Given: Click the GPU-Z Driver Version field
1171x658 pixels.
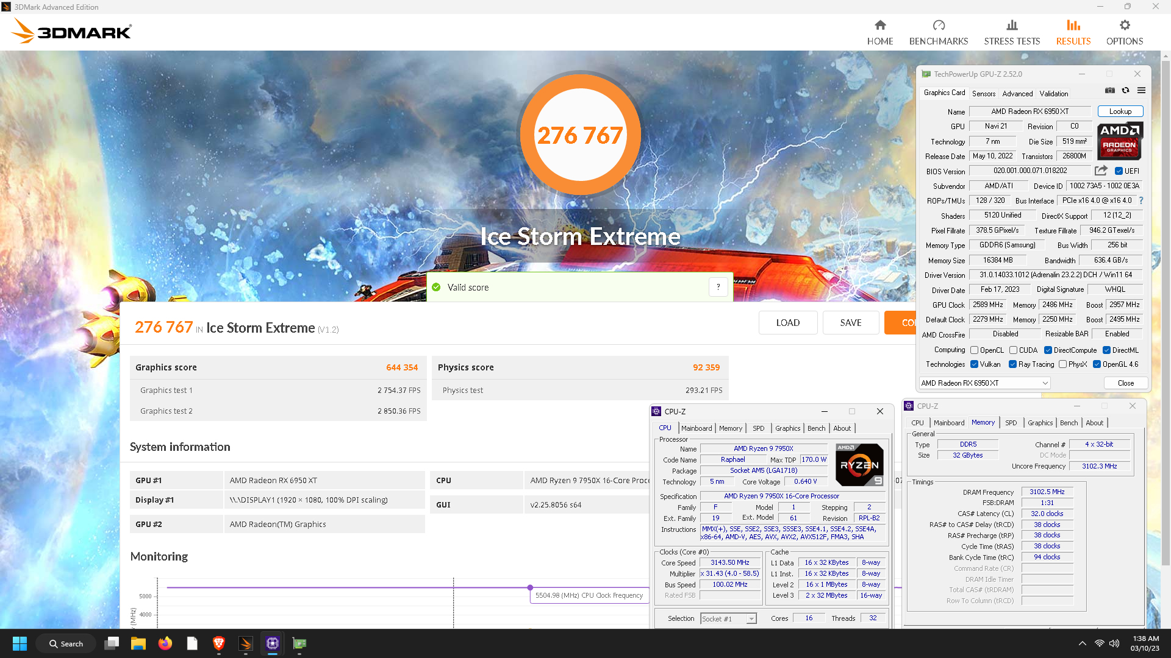Looking at the screenshot, I should click(1056, 275).
